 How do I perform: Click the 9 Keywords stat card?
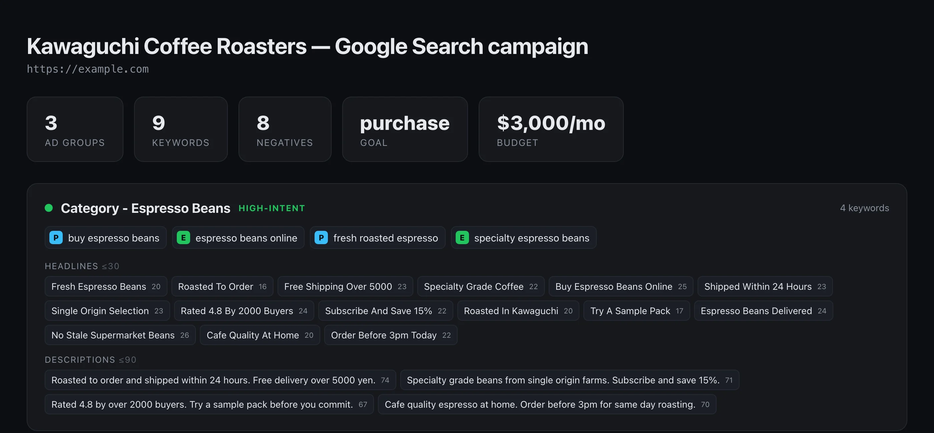pyautogui.click(x=181, y=129)
